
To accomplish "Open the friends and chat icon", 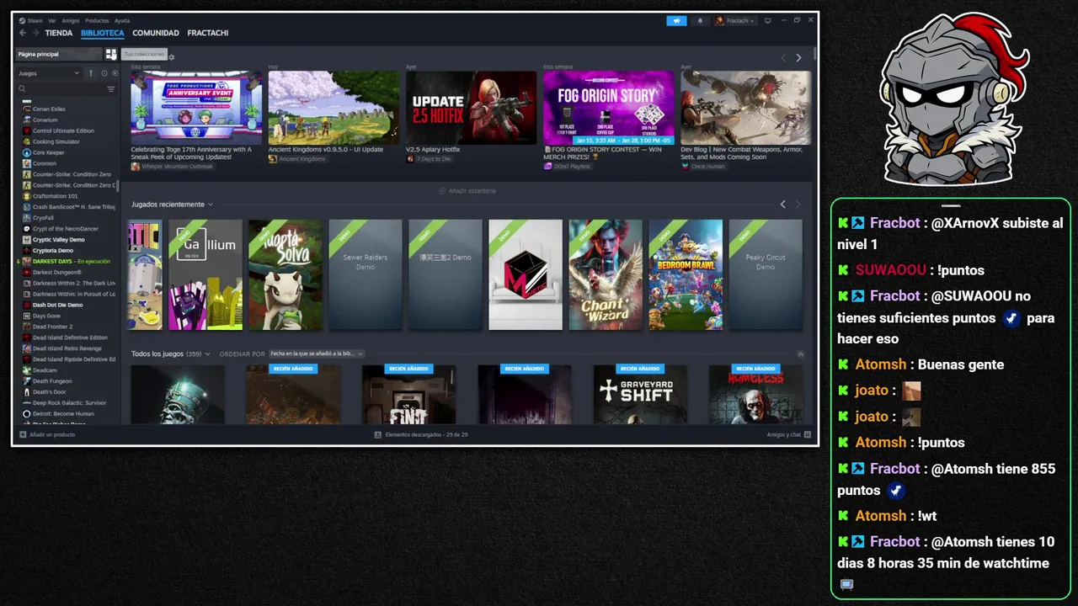I will tap(807, 434).
